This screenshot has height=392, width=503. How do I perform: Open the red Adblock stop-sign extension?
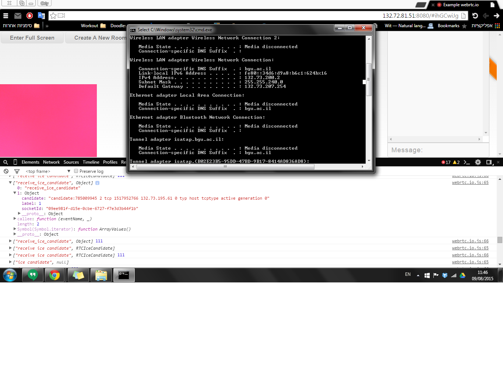click(x=30, y=15)
